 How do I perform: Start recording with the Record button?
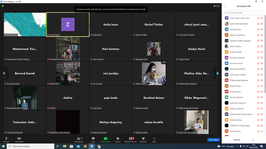pos(118,139)
